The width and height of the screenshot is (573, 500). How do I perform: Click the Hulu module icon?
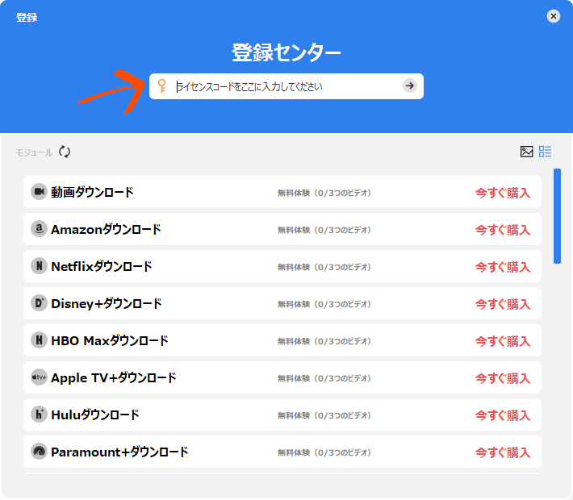39,415
